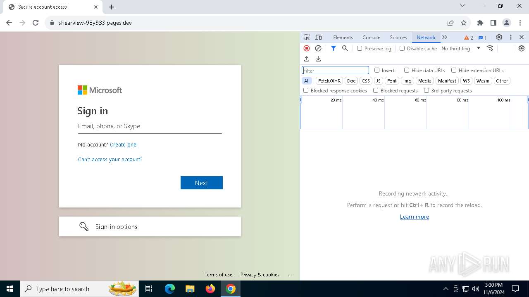Open the Create one! link
The height and width of the screenshot is (297, 529).
pyautogui.click(x=124, y=144)
